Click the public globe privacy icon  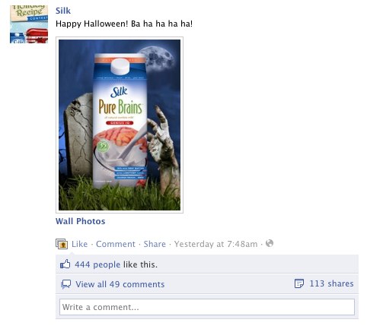[270, 243]
